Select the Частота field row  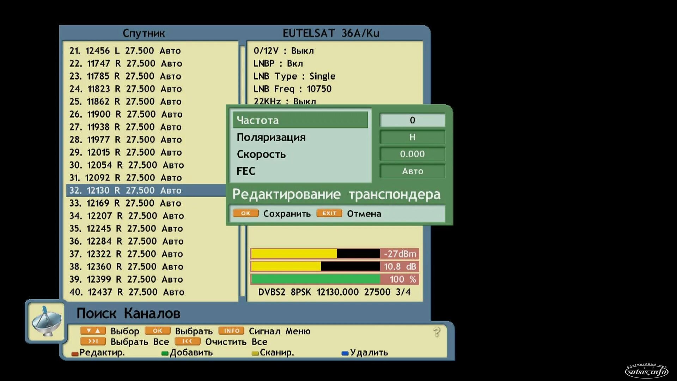300,120
